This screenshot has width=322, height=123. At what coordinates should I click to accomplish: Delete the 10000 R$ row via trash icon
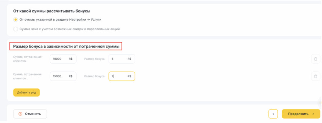click(x=315, y=59)
